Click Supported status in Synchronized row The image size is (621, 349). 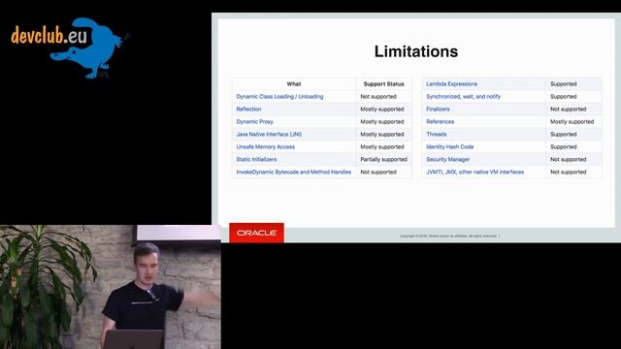point(563,97)
